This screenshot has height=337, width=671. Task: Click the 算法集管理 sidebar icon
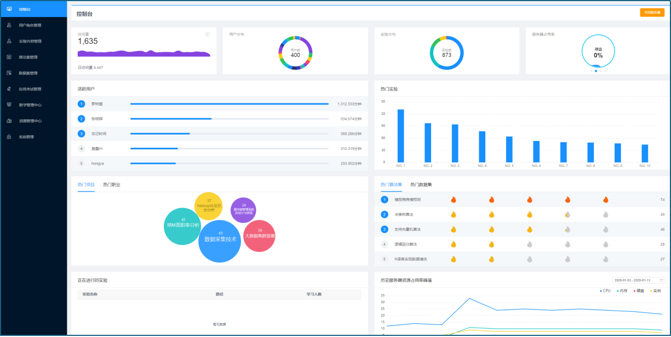pyautogui.click(x=9, y=57)
